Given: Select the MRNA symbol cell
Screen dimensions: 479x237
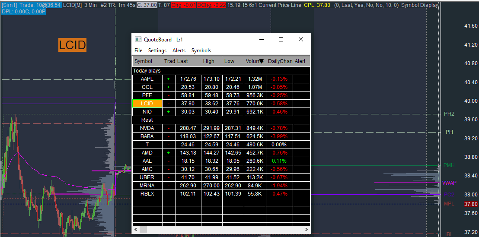Looking at the screenshot, I should point(147,186).
